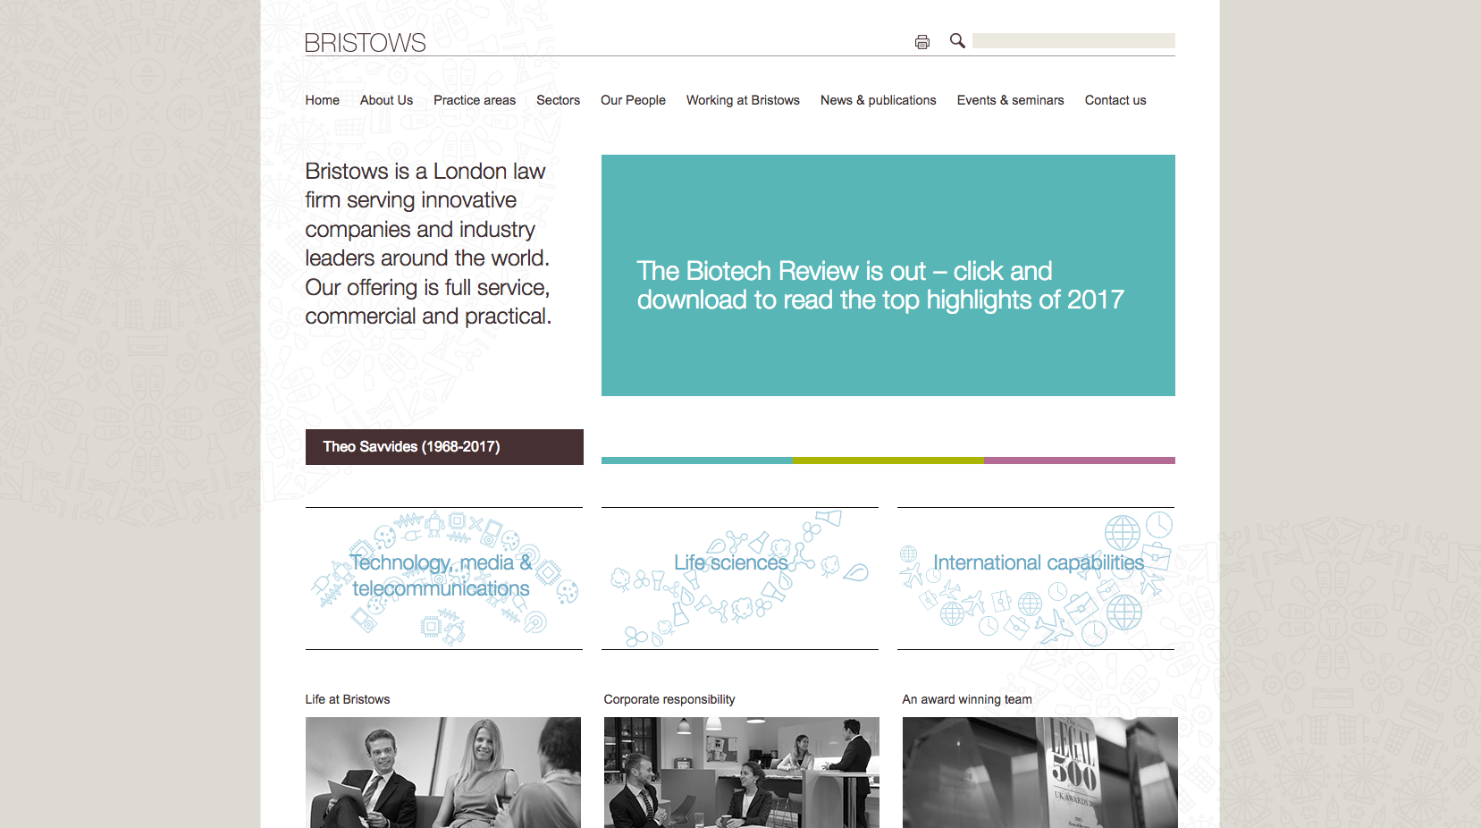Go to Practice areas page
This screenshot has height=828, width=1481.
(x=474, y=100)
